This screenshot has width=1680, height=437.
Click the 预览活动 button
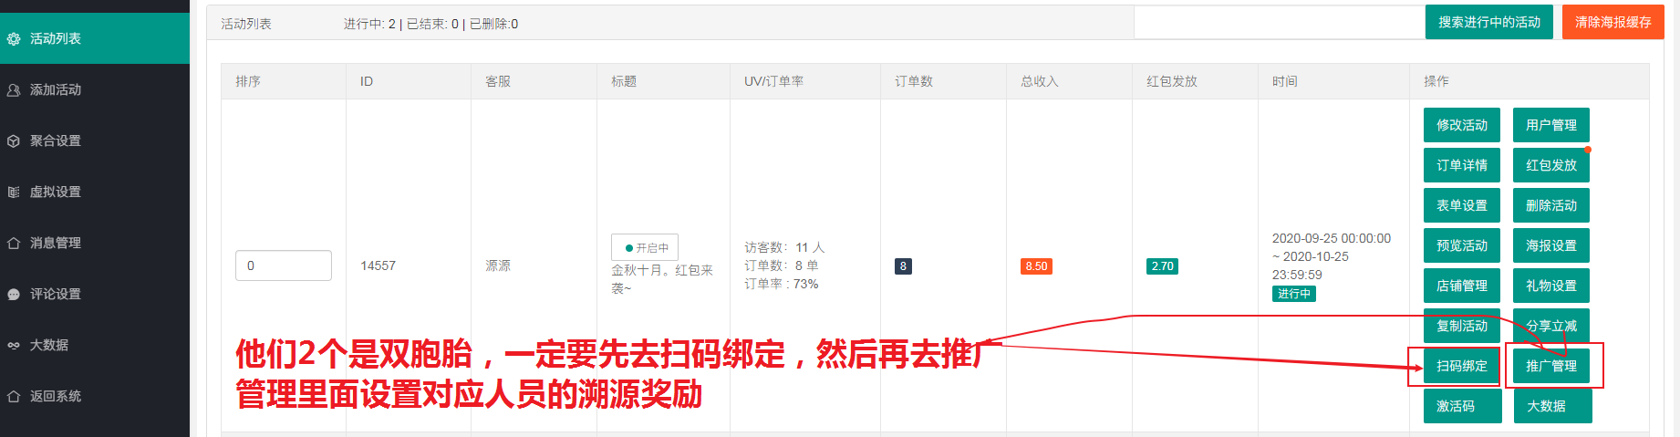pos(1462,245)
